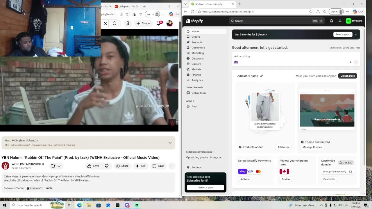This screenshot has width=372, height=209.
Task: Click the YouTube search magnifier icon
Action: point(115,23)
